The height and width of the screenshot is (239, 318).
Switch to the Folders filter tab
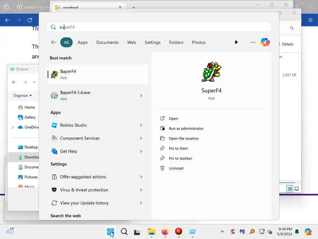click(176, 42)
